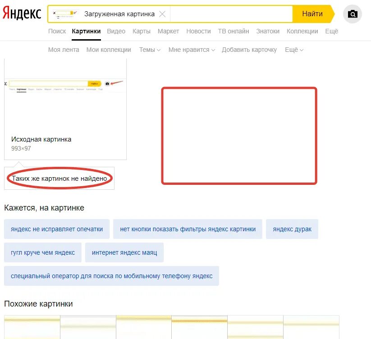The image size is (371, 339).
Task: Open the first similar image thumbnail
Action: click(32, 327)
